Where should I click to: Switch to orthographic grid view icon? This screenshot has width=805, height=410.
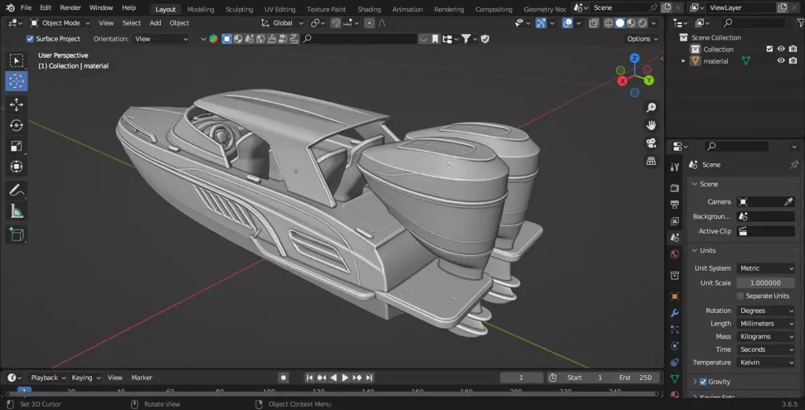point(650,161)
